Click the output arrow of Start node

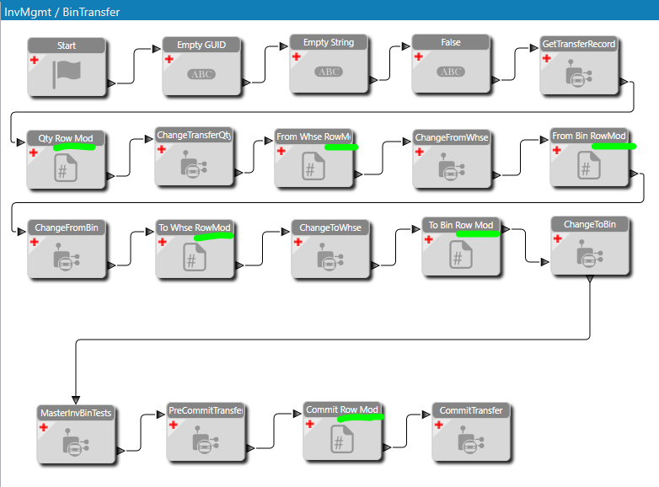(111, 83)
